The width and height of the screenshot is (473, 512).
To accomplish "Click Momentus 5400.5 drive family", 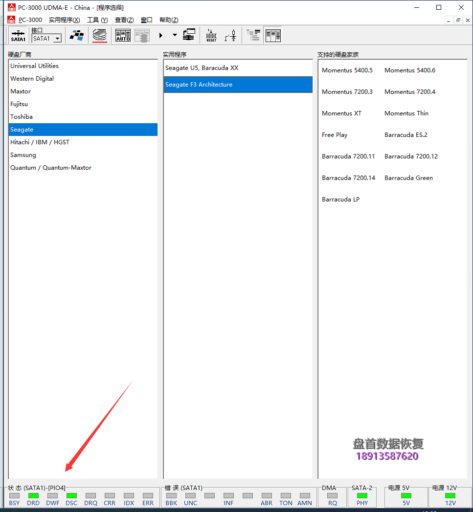I will (x=347, y=70).
